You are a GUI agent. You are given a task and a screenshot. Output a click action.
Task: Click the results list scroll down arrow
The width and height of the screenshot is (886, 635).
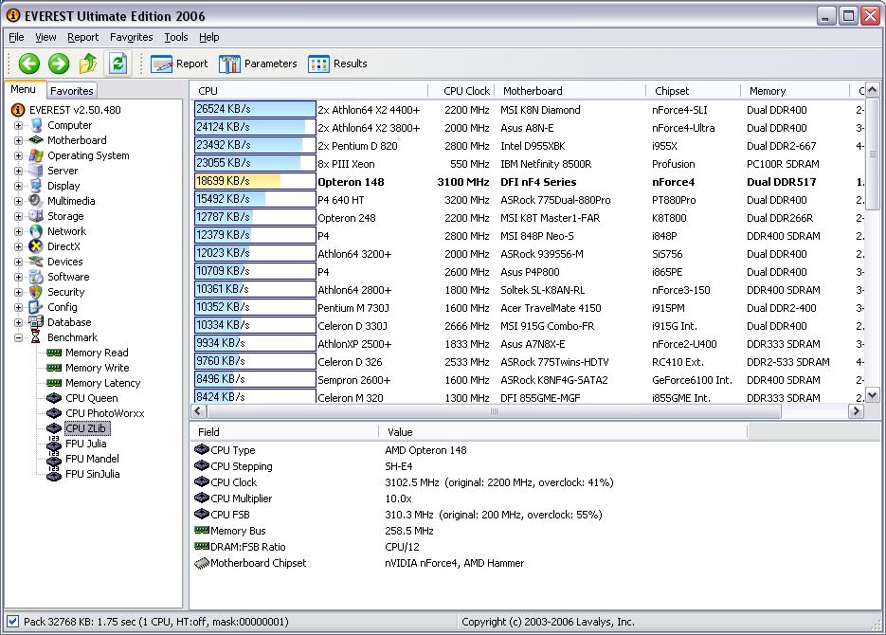coord(873,395)
